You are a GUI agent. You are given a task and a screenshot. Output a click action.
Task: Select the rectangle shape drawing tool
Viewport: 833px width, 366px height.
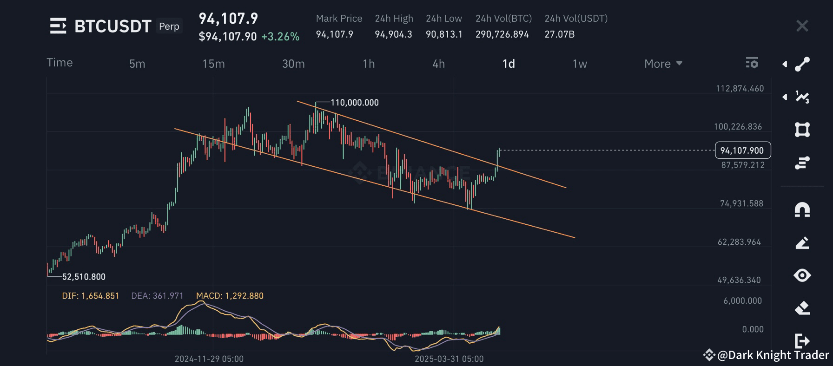pyautogui.click(x=802, y=130)
